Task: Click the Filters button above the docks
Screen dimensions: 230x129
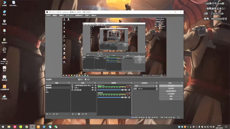Action: [x=87, y=80]
